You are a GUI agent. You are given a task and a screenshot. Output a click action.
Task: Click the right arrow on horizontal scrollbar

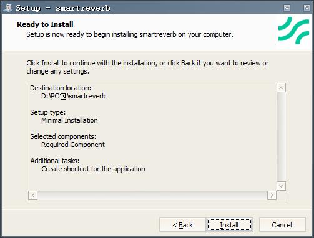(x=272, y=195)
